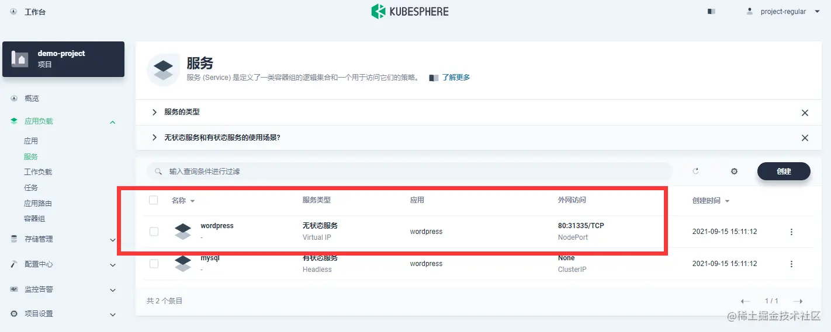Open 工作负载 in sidebar

tap(38, 172)
